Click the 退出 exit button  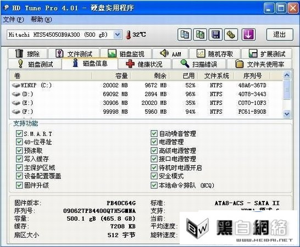[x=280, y=35]
